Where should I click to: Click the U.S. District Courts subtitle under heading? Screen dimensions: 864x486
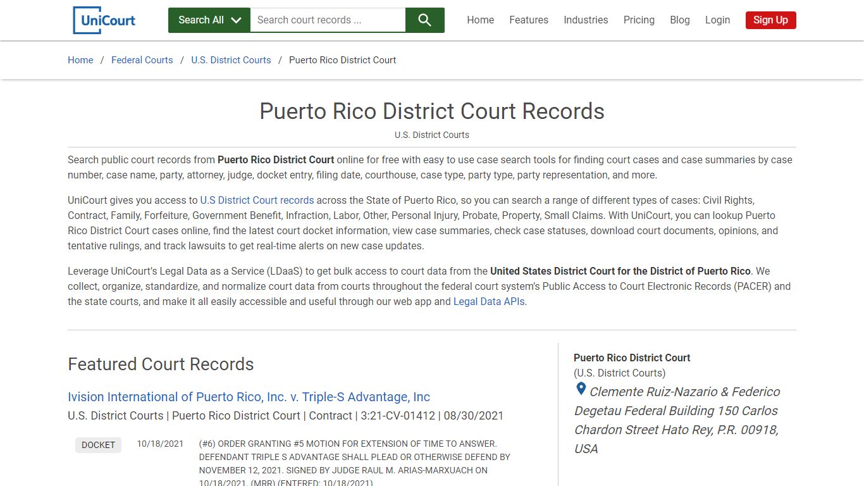tap(432, 135)
